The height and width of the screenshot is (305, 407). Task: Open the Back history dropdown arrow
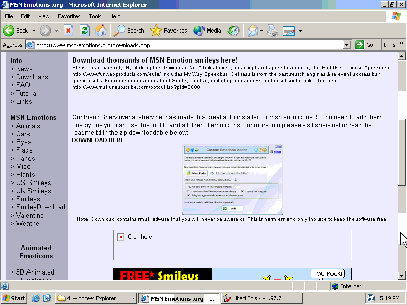tap(34, 30)
